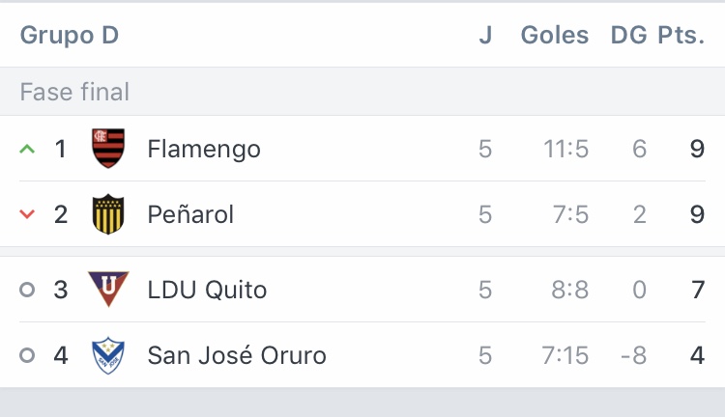The image size is (725, 417).
Task: Click the Grupo D header title
Action: click(x=69, y=36)
